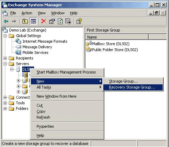Click the Internet Message Formats globe icon
The height and width of the screenshot is (147, 169).
[x=18, y=41]
